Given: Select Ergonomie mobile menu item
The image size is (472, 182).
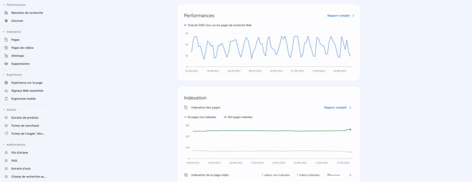Looking at the screenshot, I should coord(24,99).
